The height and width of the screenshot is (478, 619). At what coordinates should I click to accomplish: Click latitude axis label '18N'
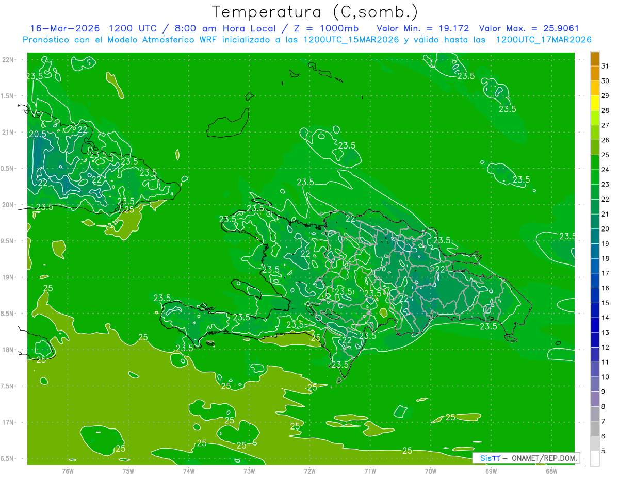[x=8, y=350]
